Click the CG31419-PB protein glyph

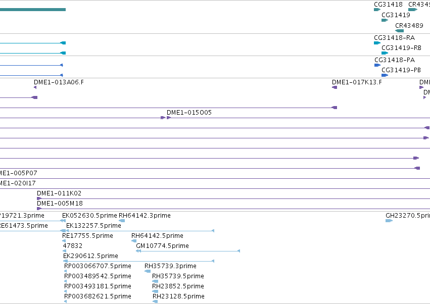pyautogui.click(x=385, y=75)
